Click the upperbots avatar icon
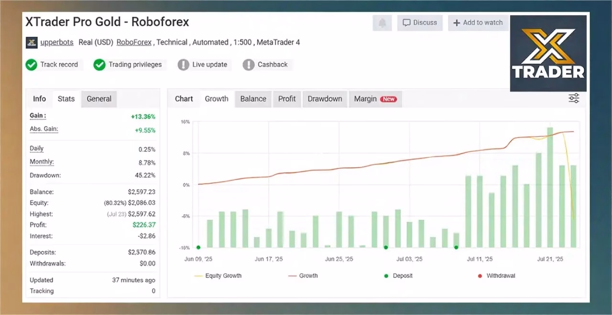 [x=32, y=42]
